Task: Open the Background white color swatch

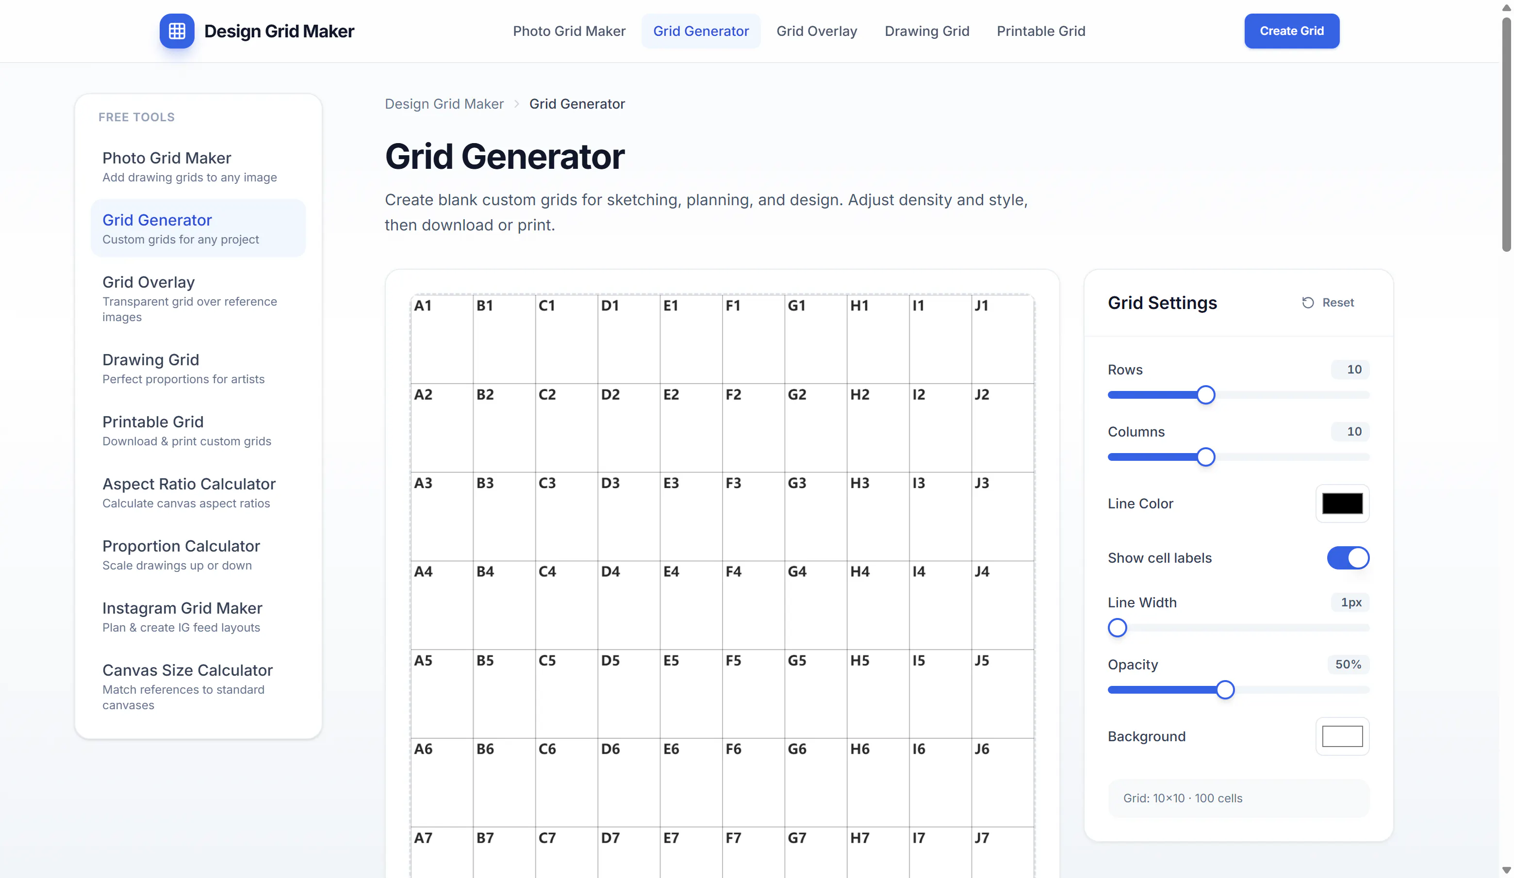Action: pyautogui.click(x=1342, y=736)
